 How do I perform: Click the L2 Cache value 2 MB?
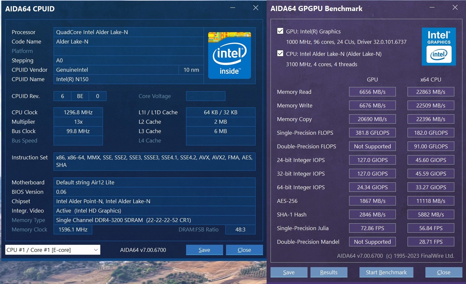[221, 122]
